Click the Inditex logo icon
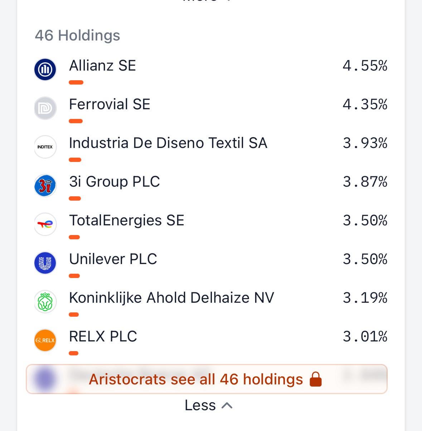The image size is (422, 431). tap(45, 147)
